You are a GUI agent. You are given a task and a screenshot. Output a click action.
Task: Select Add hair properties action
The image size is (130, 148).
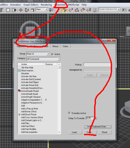[x=29, y=132]
